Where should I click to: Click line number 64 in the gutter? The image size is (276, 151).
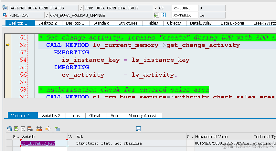point(23,60)
